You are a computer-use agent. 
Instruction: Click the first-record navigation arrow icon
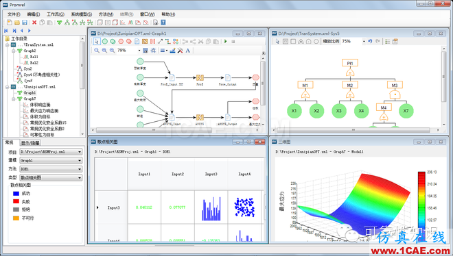click(x=6, y=31)
